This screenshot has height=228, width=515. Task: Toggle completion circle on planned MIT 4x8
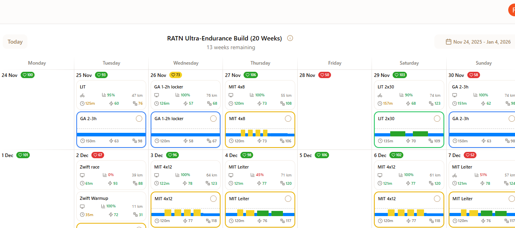coord(288,119)
